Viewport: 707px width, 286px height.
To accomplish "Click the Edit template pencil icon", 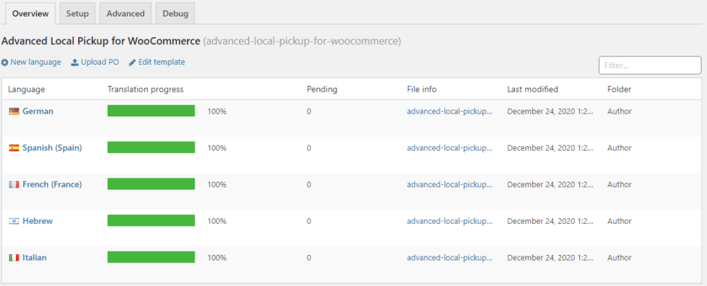I will pos(132,63).
